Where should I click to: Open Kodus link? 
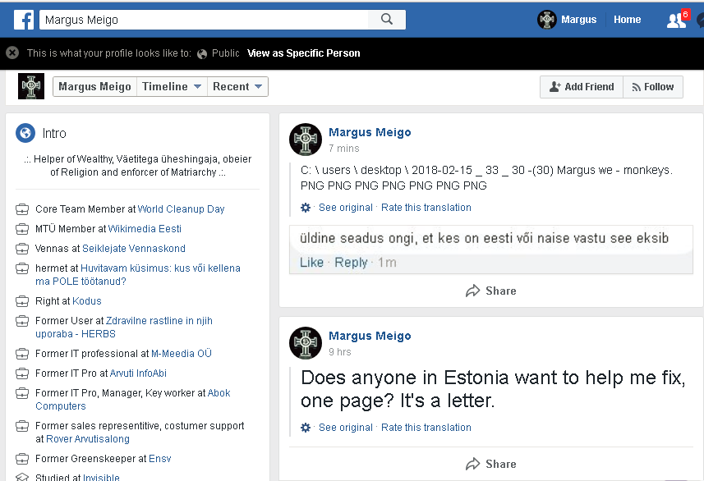pyautogui.click(x=87, y=301)
